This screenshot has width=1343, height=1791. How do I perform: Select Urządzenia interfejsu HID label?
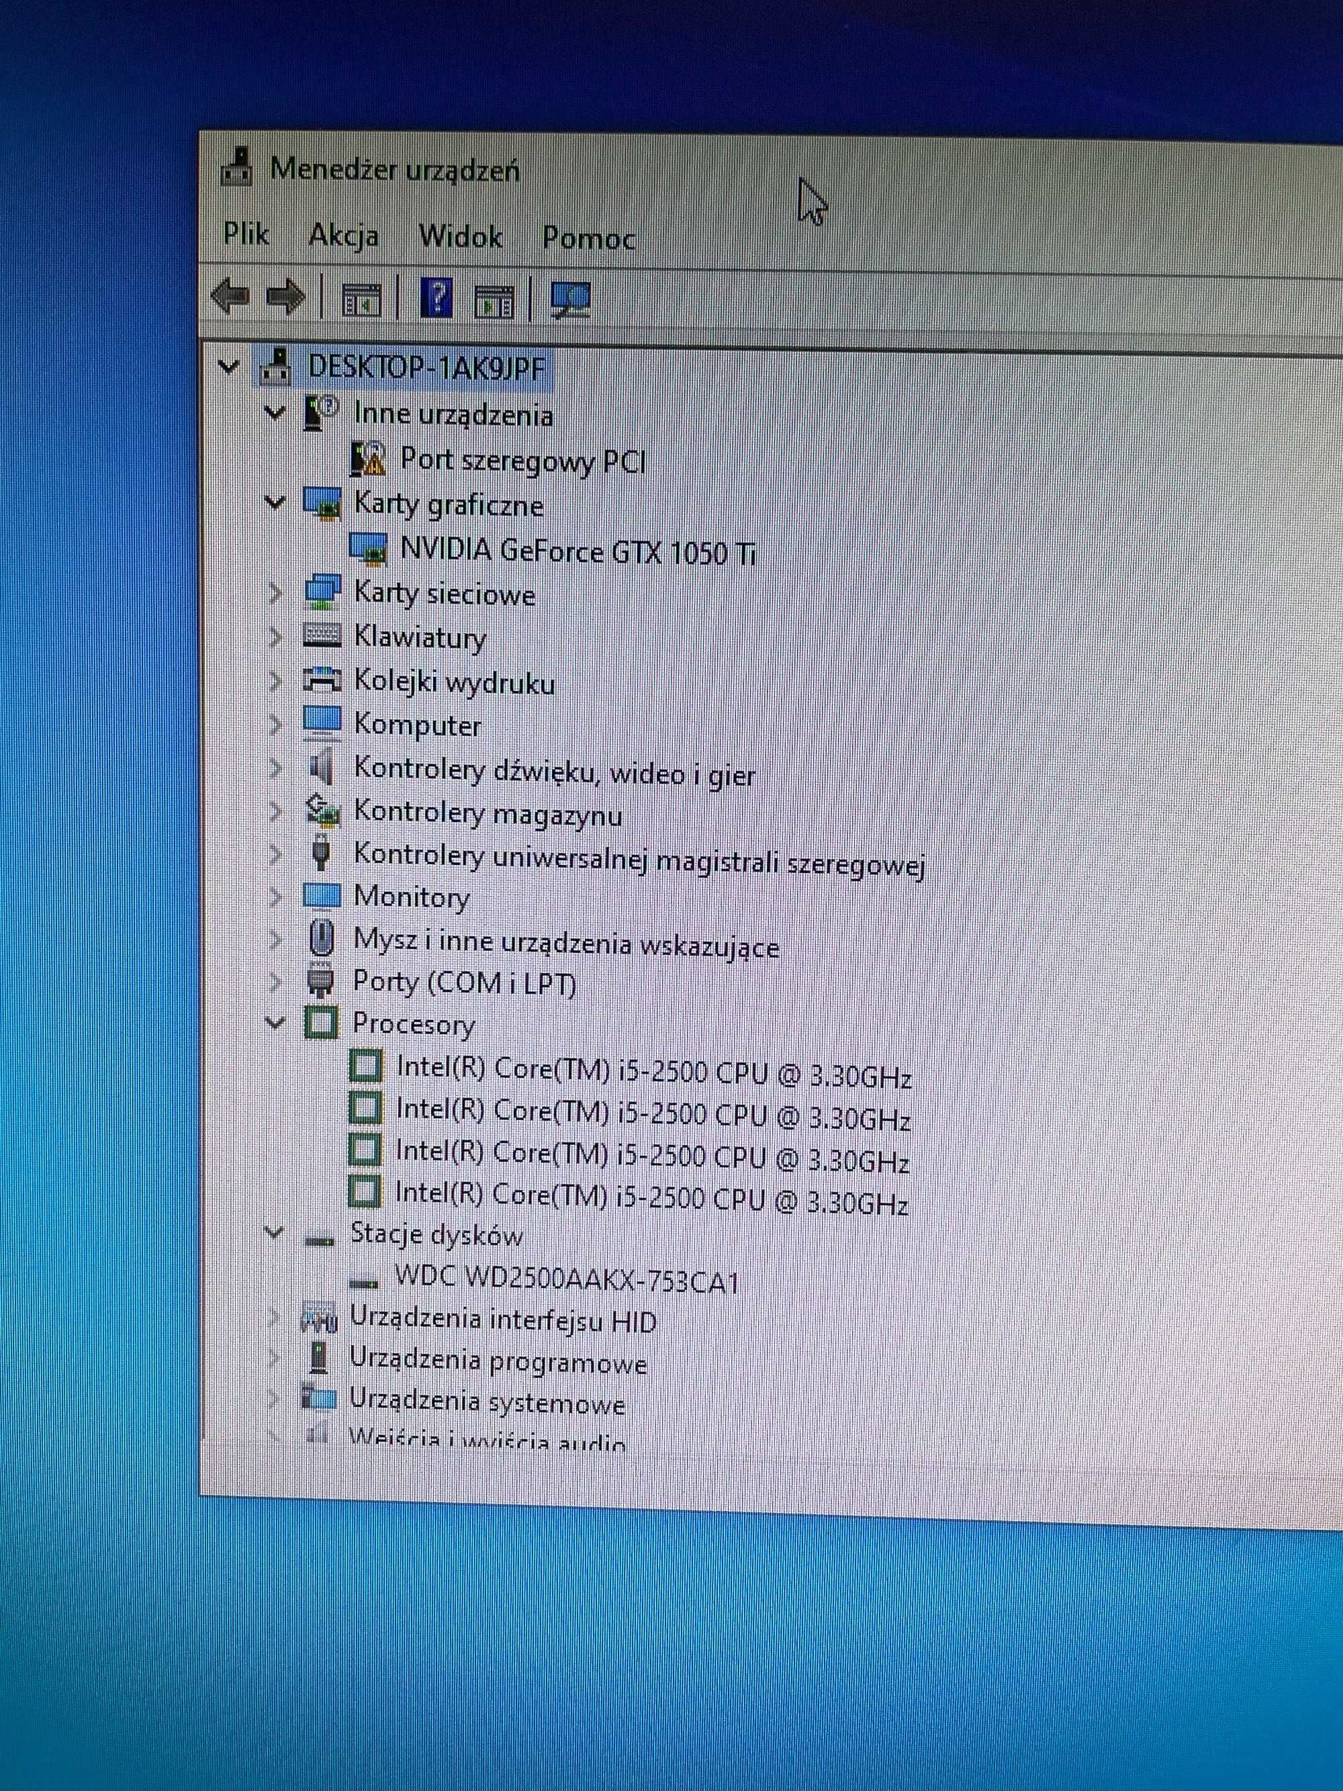[503, 1320]
